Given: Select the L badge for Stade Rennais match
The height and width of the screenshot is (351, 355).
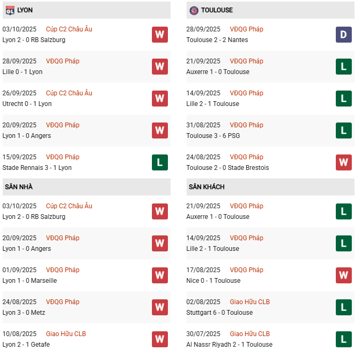Looking at the screenshot, I should [159, 162].
